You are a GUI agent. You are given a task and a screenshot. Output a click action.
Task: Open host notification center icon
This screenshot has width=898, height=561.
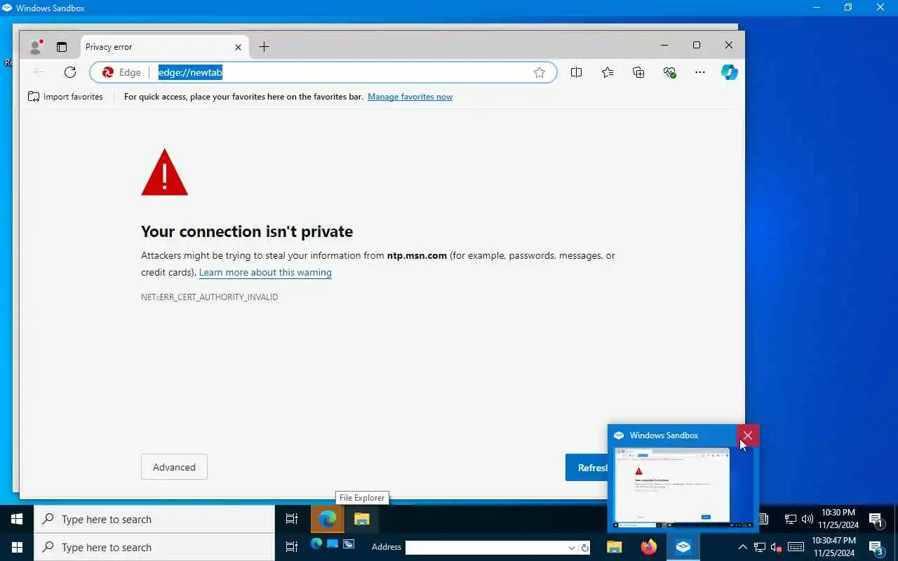tap(876, 547)
